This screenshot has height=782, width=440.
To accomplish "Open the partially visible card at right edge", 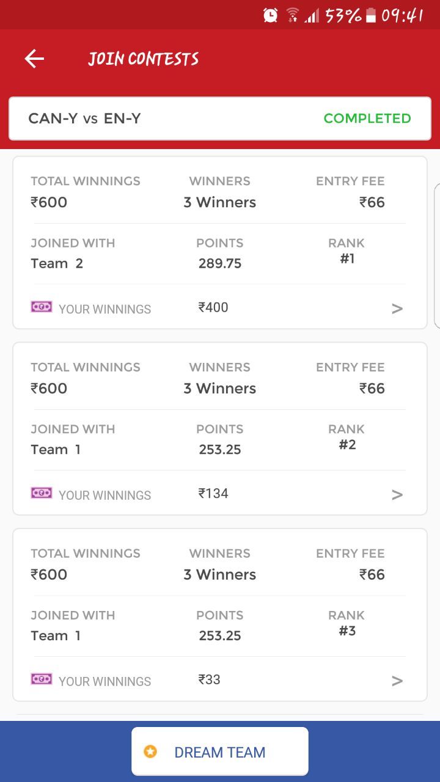I will tap(436, 257).
